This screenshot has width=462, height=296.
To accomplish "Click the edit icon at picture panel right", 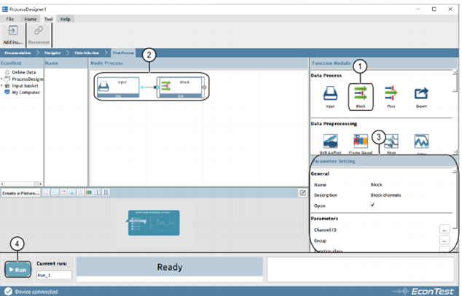I will pos(302,192).
